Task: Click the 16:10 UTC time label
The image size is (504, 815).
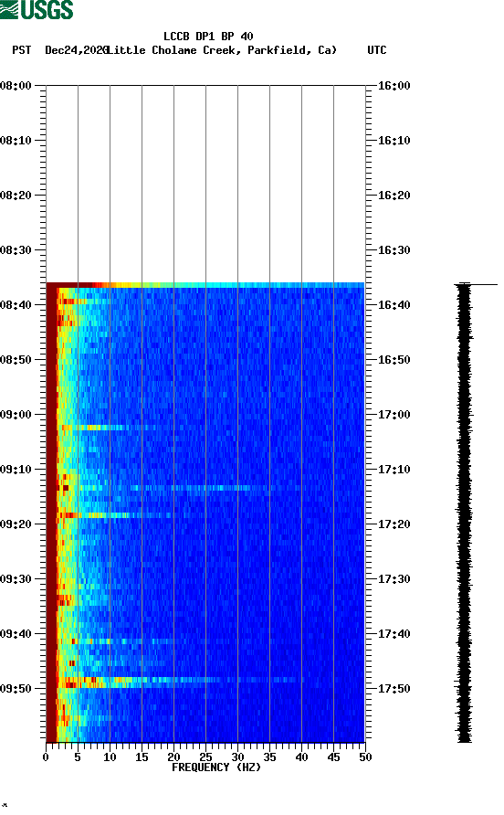Action: [x=394, y=141]
